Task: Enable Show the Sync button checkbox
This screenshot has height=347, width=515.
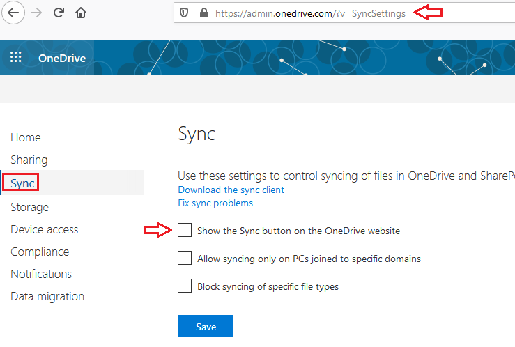Action: (185, 230)
